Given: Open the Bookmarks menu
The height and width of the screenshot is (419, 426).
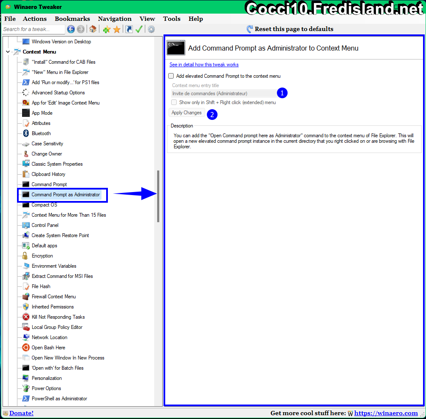Looking at the screenshot, I should coord(72,19).
